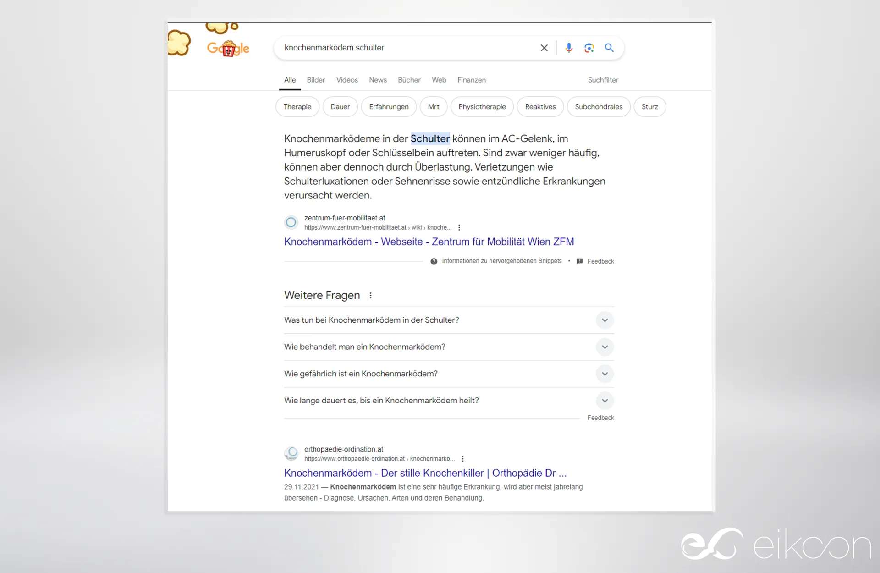Select the Physiotherapie filter chip
Image resolution: width=880 pixels, height=573 pixels.
click(482, 107)
